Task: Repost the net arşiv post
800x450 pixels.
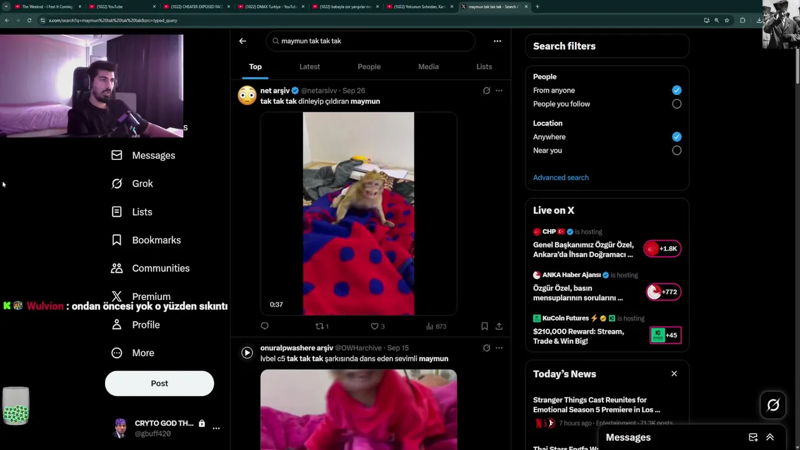Action: [321, 326]
